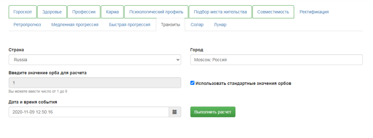Click the disabled orb value field
Image resolution: width=373 pixels, height=138 pixels.
coord(95,83)
